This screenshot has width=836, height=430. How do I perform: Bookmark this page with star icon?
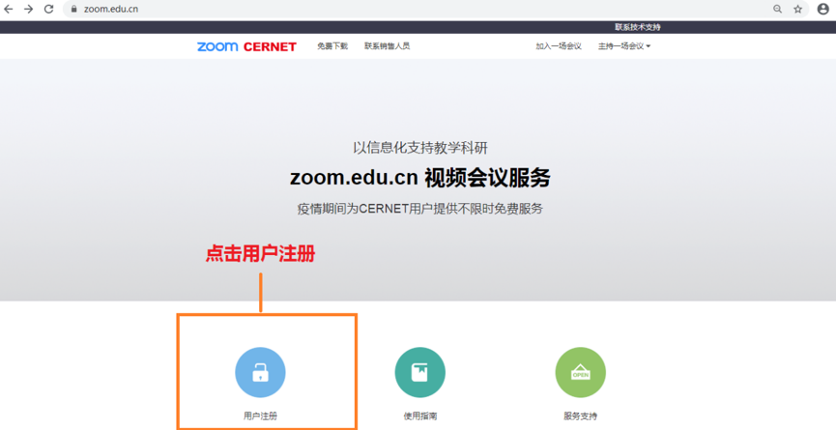(798, 9)
